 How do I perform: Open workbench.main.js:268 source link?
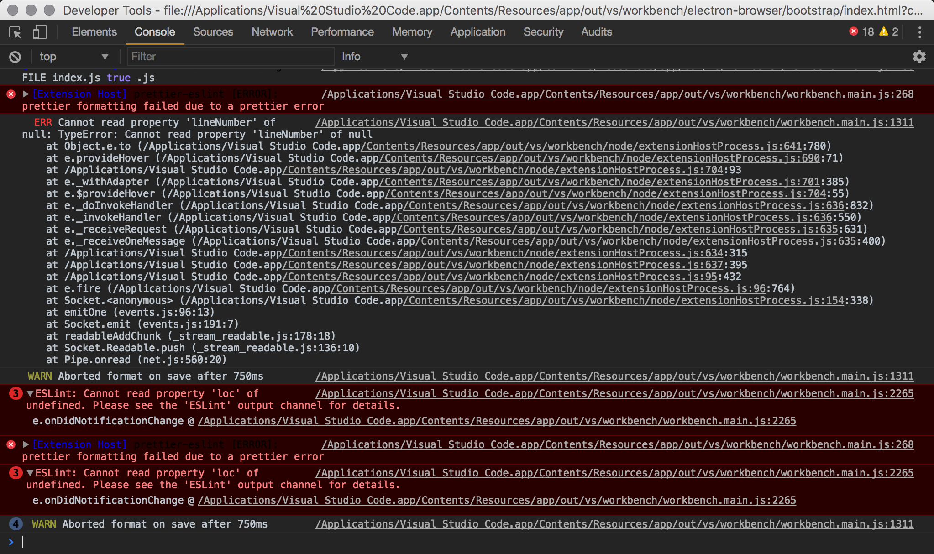pyautogui.click(x=616, y=94)
